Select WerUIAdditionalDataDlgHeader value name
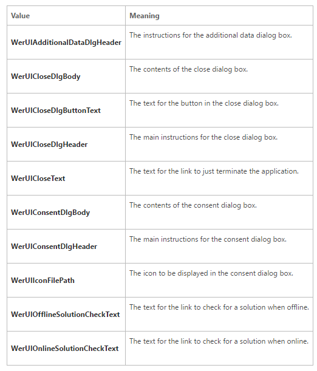The height and width of the screenshot is (371, 317). coord(66,43)
